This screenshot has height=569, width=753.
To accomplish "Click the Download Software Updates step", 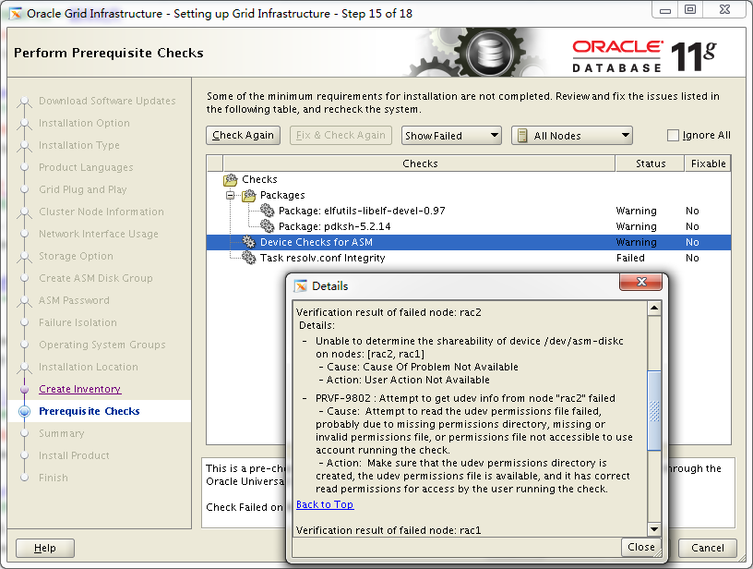I will coord(107,101).
